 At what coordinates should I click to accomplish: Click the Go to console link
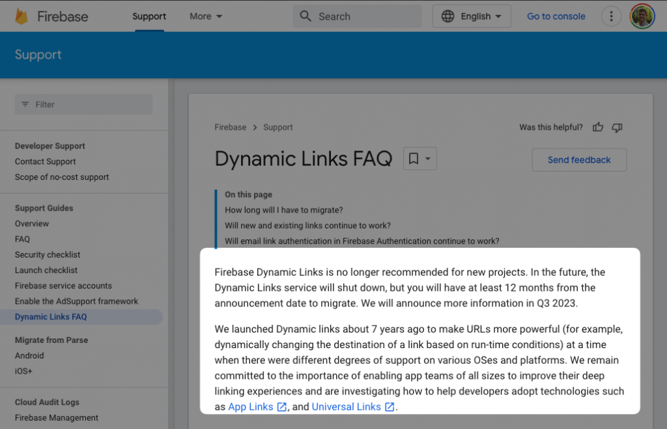(x=556, y=16)
